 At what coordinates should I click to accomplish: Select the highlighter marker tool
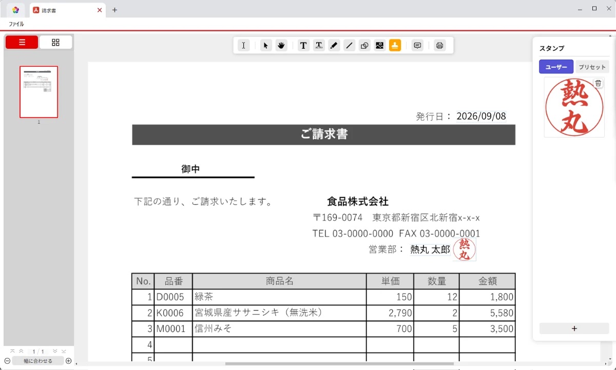pyautogui.click(x=334, y=46)
